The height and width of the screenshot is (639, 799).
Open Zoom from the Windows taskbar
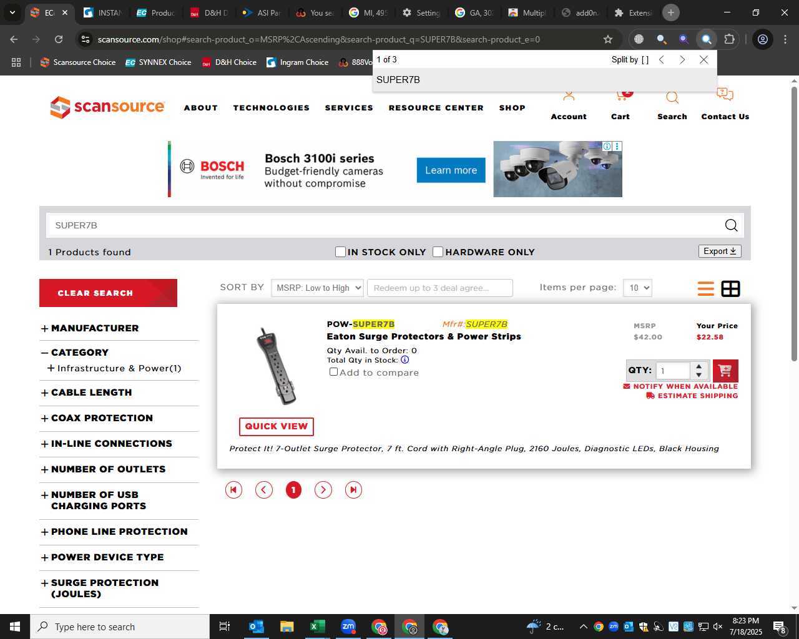pos(348,627)
